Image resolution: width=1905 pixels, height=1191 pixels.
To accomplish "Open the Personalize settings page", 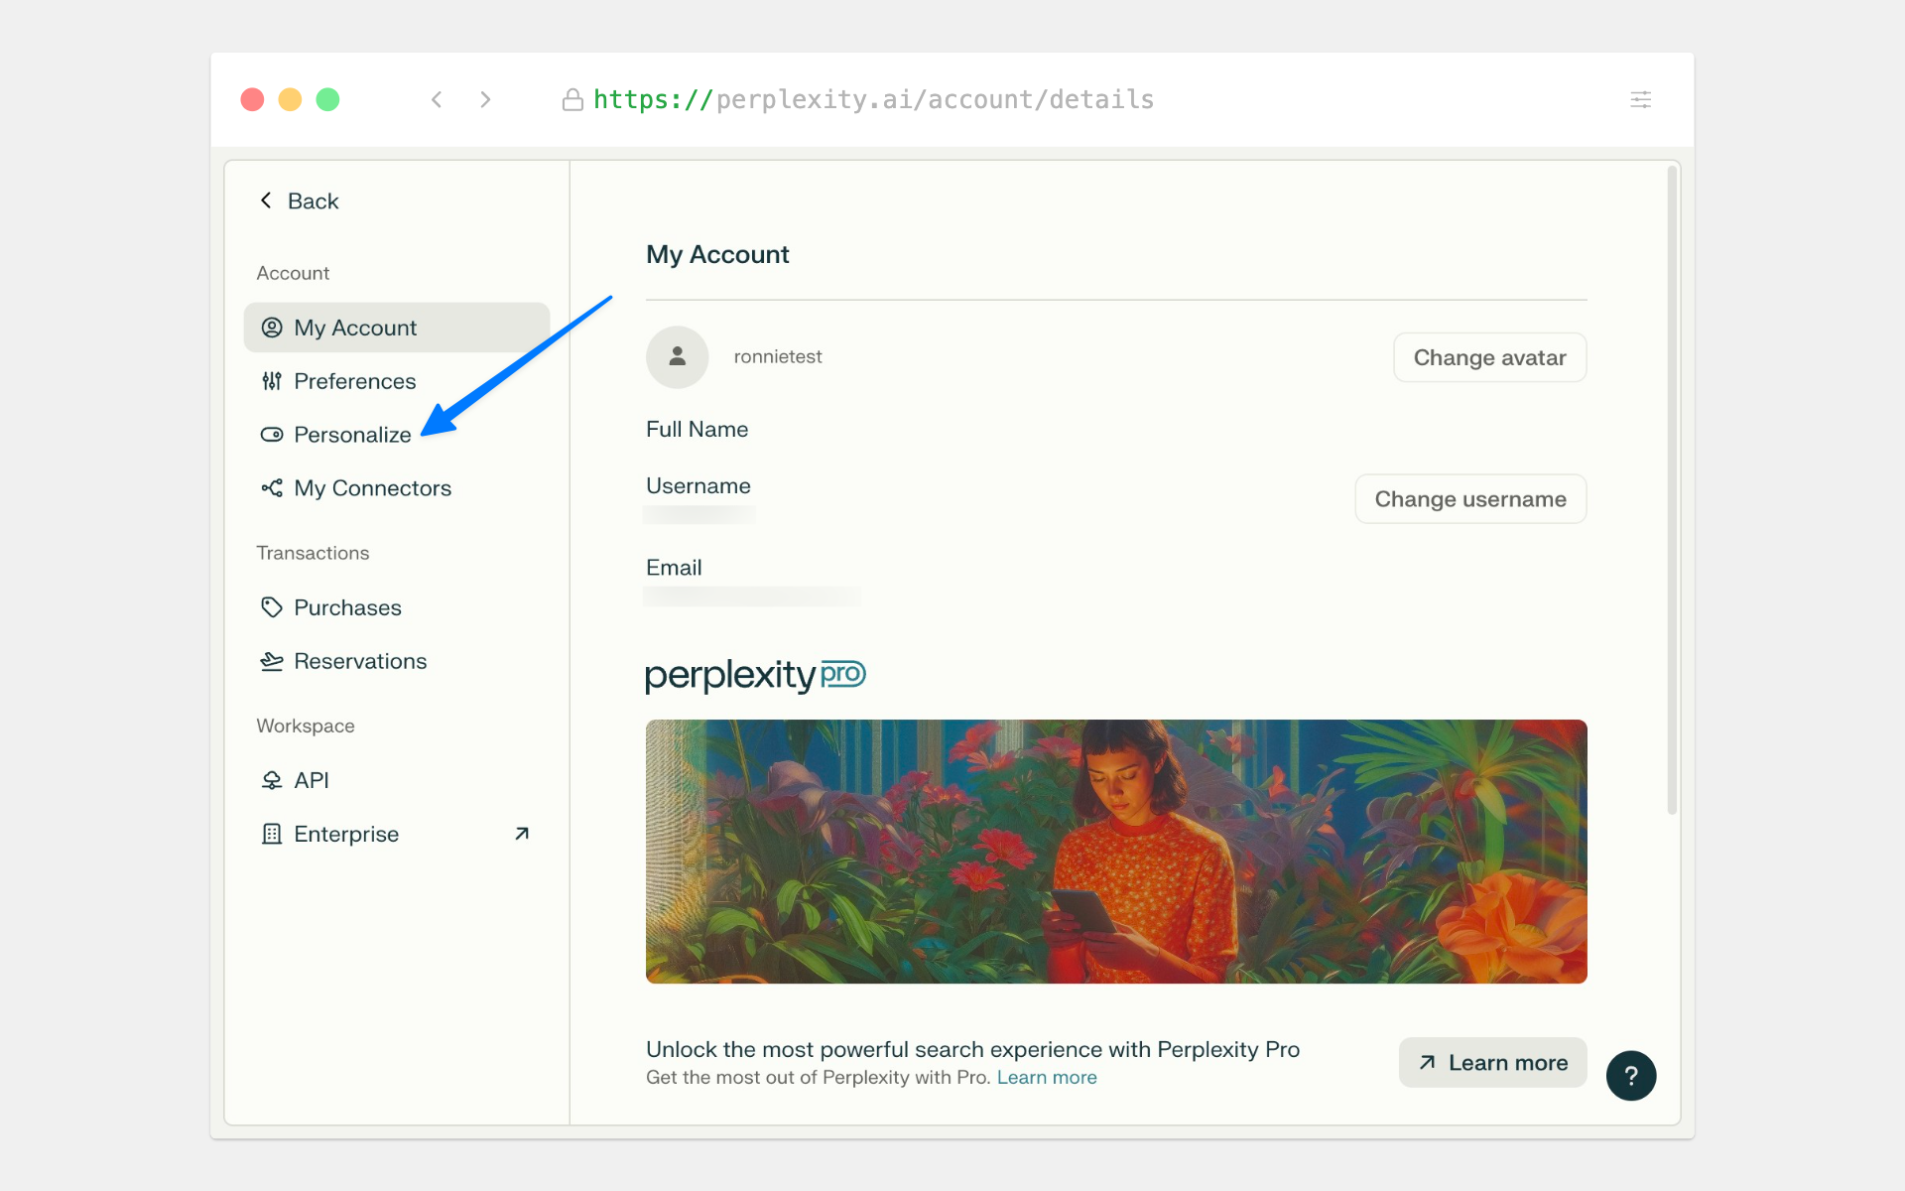I will pyautogui.click(x=352, y=435).
